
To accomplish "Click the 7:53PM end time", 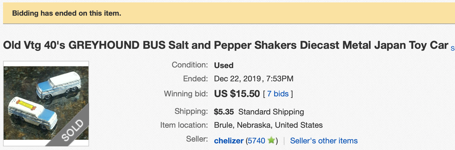I will point(280,79).
